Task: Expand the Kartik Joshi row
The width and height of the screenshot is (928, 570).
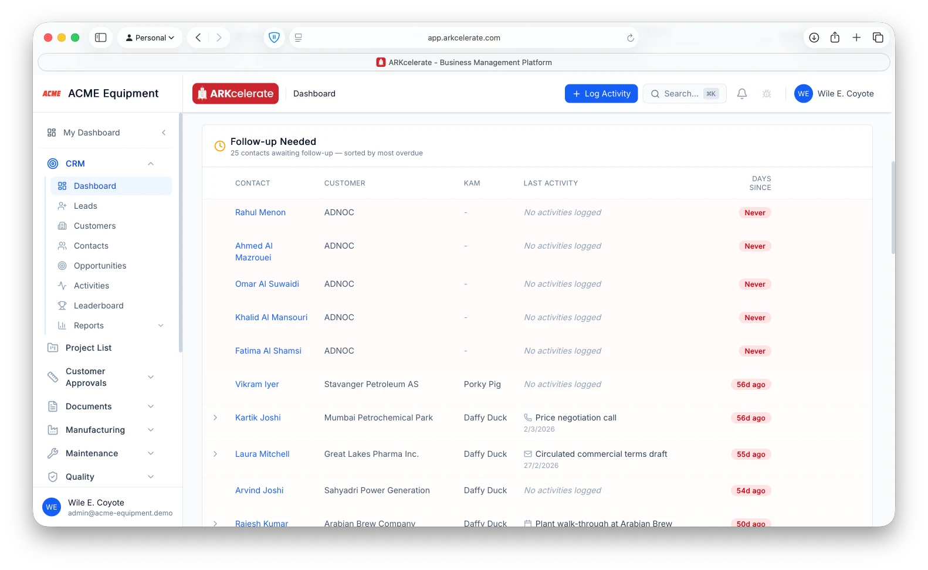Action: coord(215,418)
